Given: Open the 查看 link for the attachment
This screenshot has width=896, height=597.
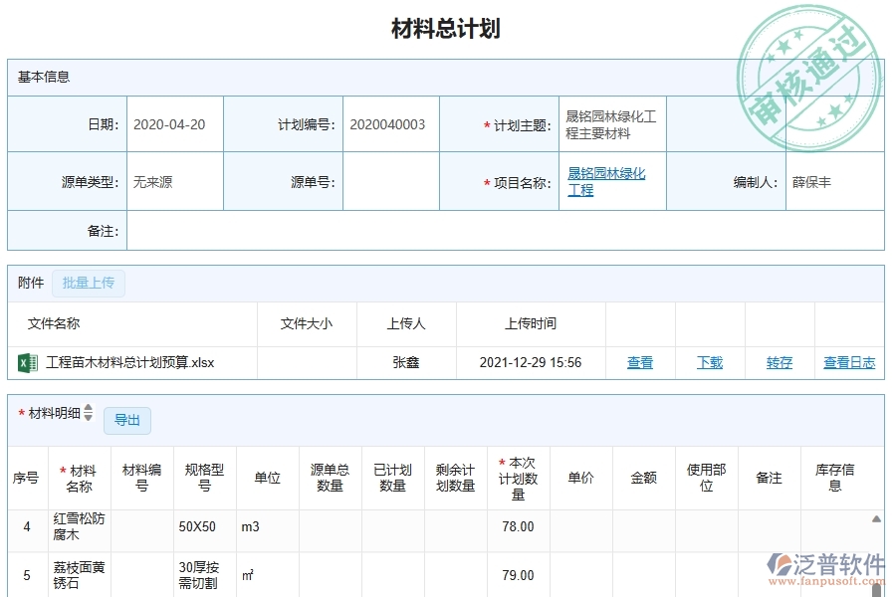Looking at the screenshot, I should [638, 362].
